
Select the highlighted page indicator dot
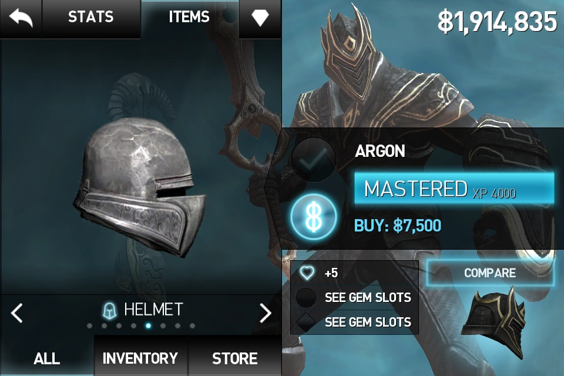click(x=148, y=326)
